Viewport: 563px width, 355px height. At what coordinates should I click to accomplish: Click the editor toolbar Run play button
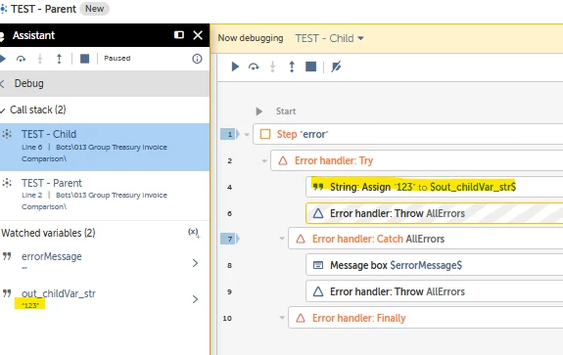pos(235,67)
